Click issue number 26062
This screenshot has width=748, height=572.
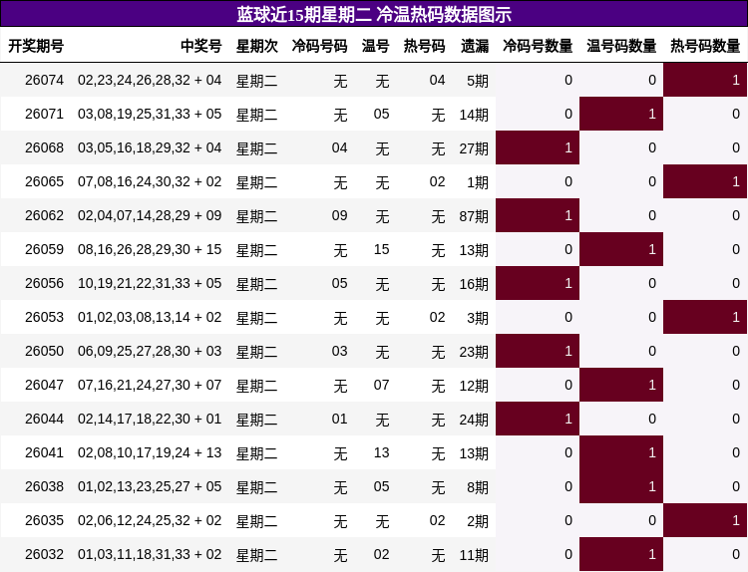click(44, 215)
